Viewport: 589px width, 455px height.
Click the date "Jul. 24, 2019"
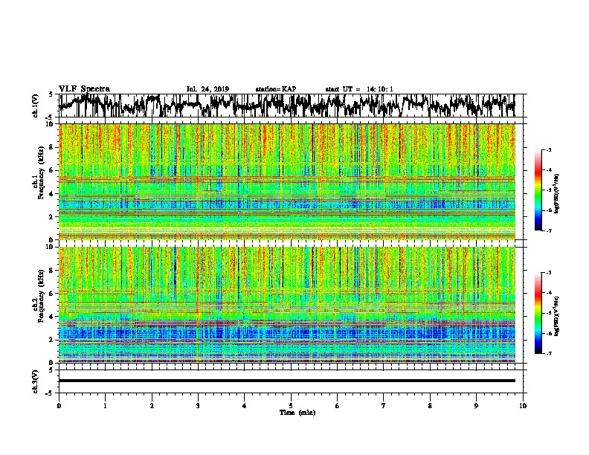207,89
